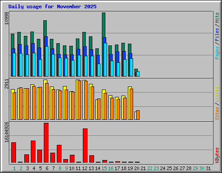Click the 10998 axis value

(x=7, y=18)
